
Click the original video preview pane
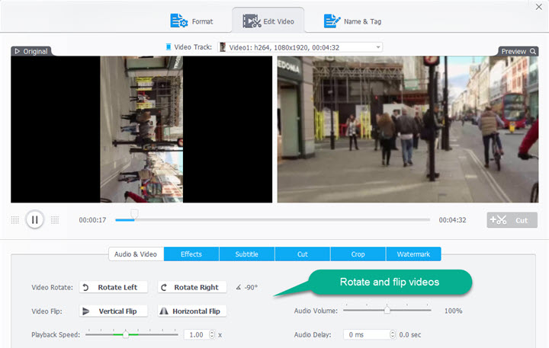click(142, 129)
